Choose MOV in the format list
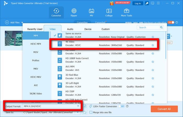 [x=36, y=52]
